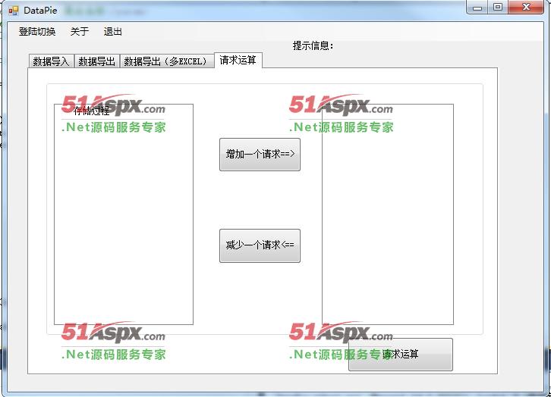
Task: Open the 关于 menu
Action: tap(80, 32)
